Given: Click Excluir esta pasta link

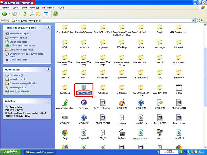Looking at the screenshot, I should (18, 60).
